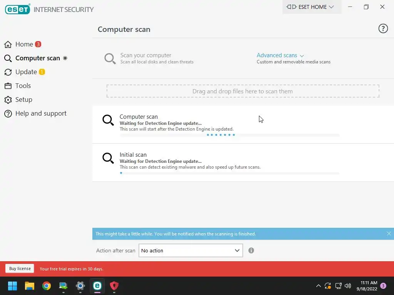Click the Buy license button
Viewport: 394px width, 295px height.
[20, 268]
